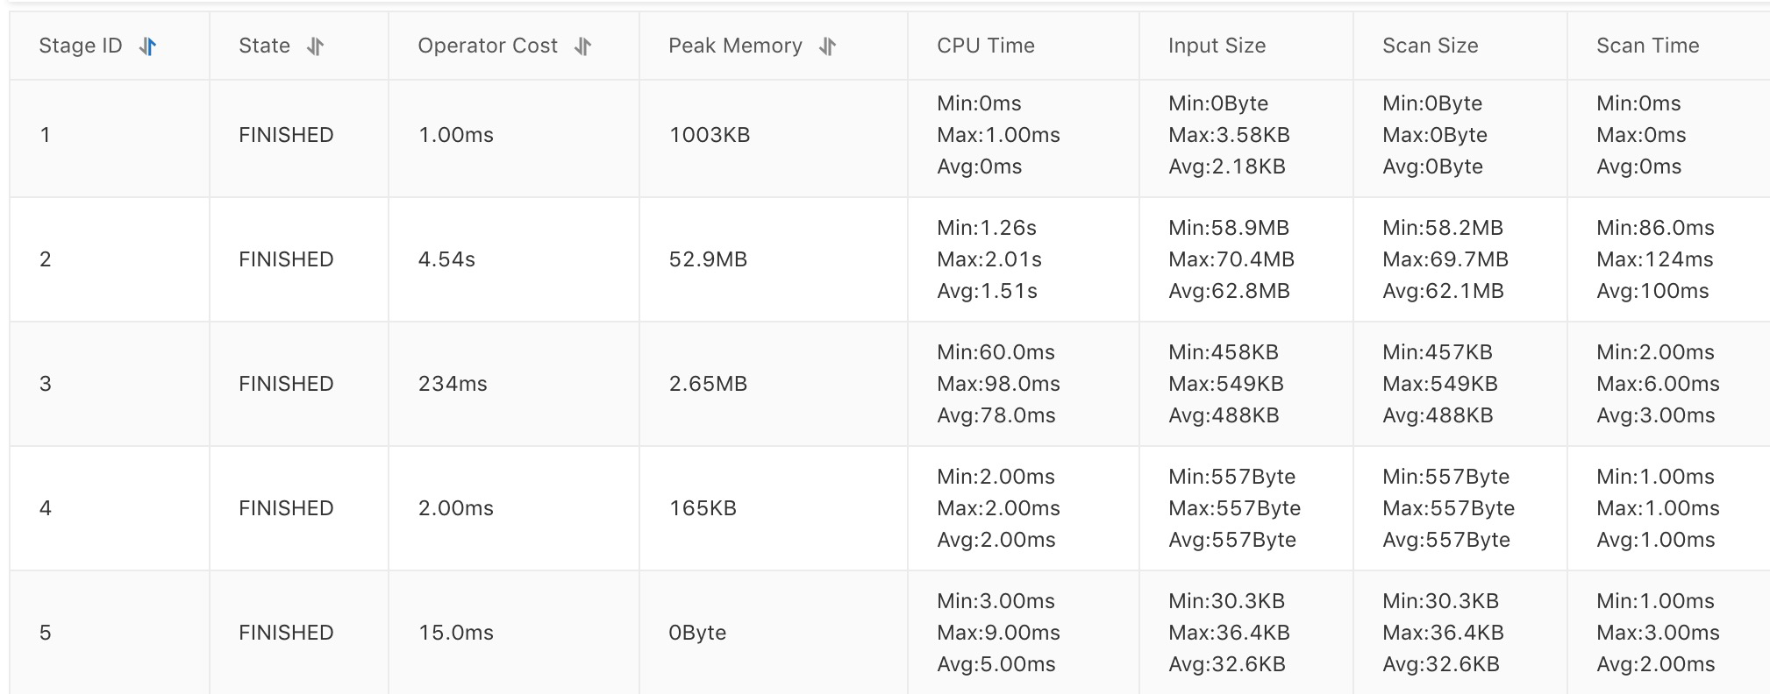Screen dimensions: 1770x694
Task: Select the 15.0ms Operator Cost for stage 5
Action: tap(455, 633)
